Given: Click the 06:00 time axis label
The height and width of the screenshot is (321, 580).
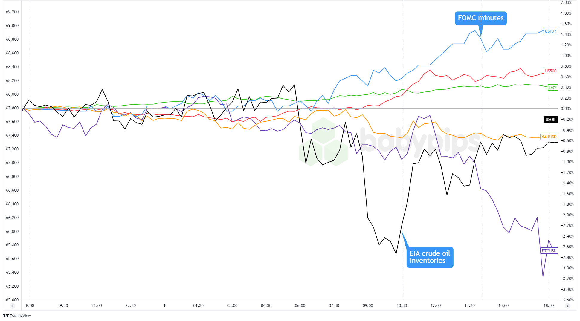Looking at the screenshot, I should coord(300,305).
